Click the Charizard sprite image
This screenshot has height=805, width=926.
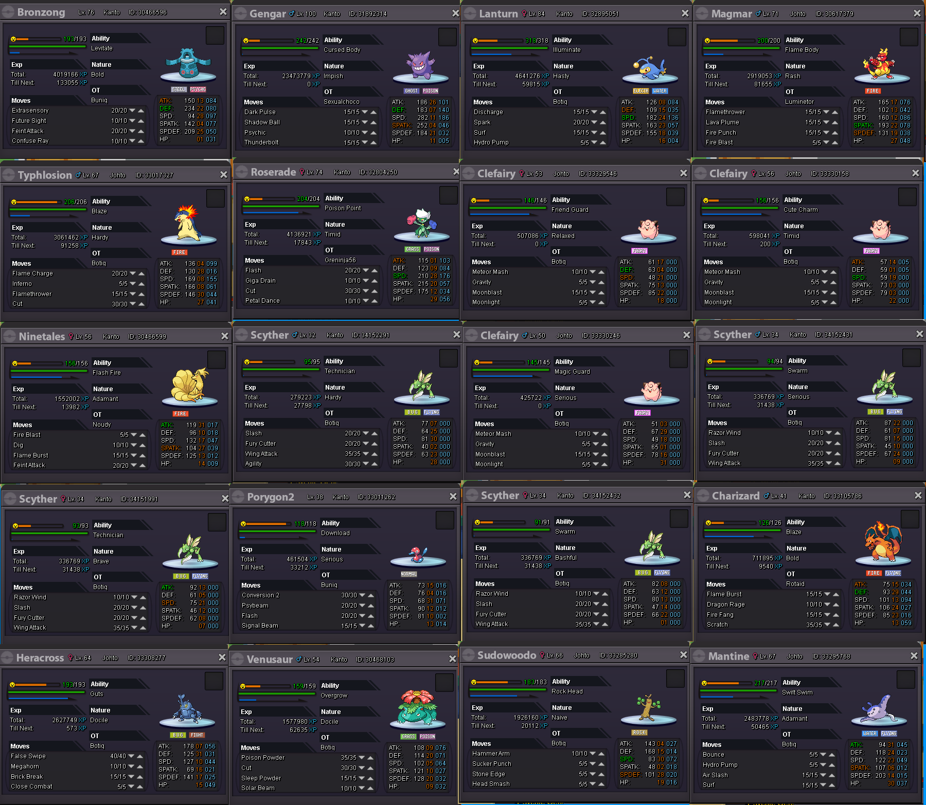882,542
